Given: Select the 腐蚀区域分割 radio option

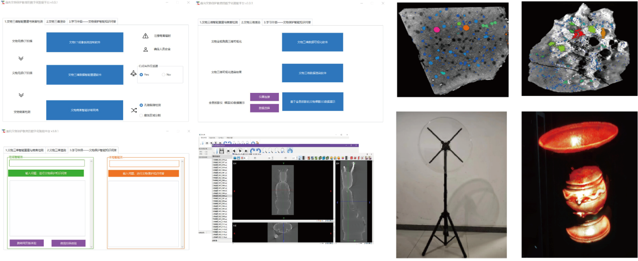Looking at the screenshot, I should click(142, 115).
